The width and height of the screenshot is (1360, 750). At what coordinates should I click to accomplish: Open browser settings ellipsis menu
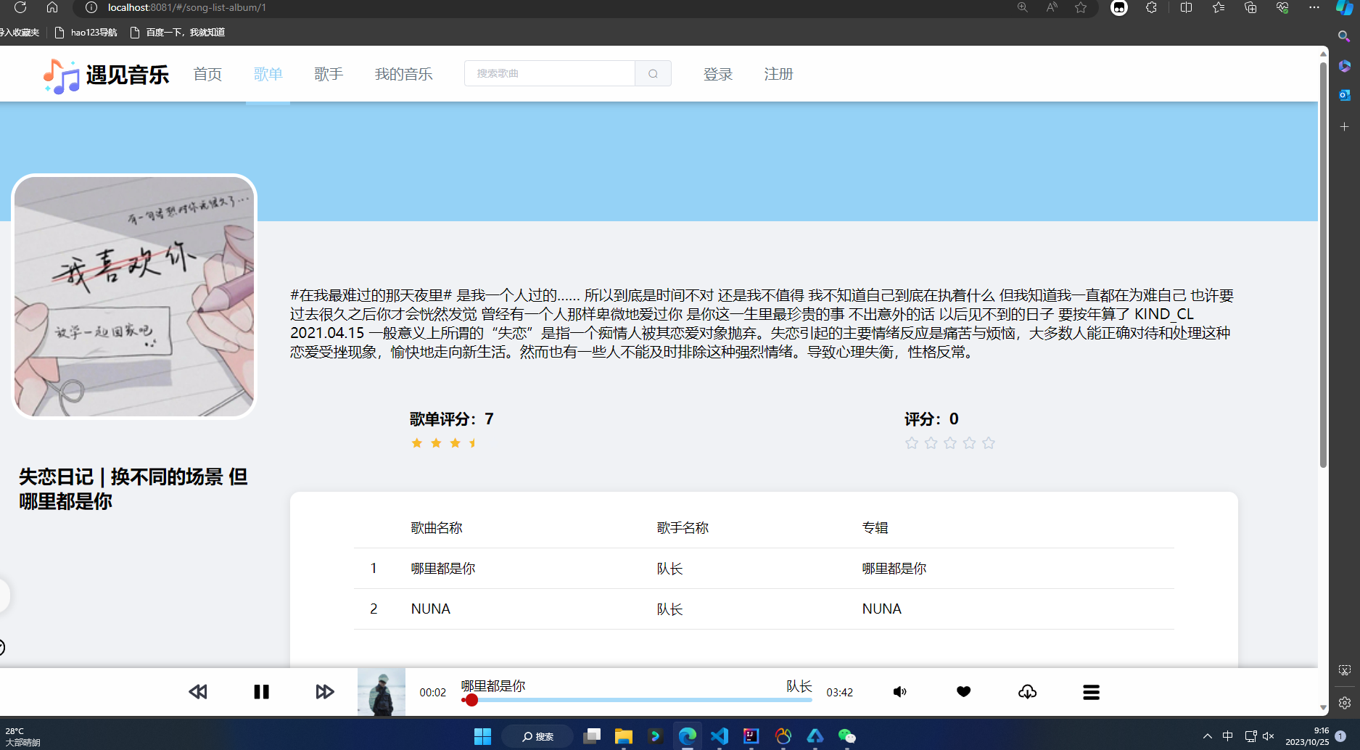tap(1314, 7)
